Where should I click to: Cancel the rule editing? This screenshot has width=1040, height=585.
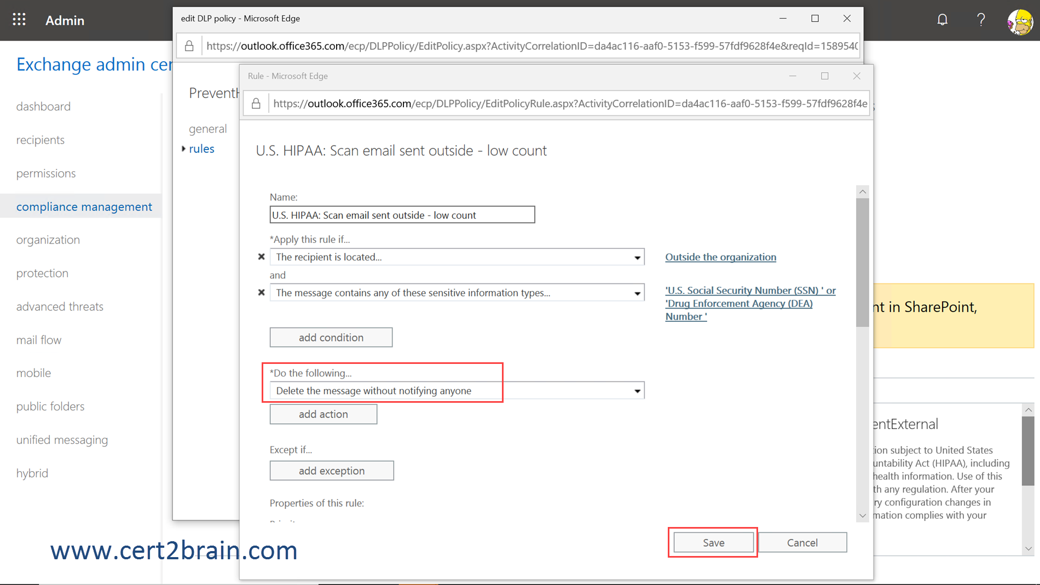802,542
